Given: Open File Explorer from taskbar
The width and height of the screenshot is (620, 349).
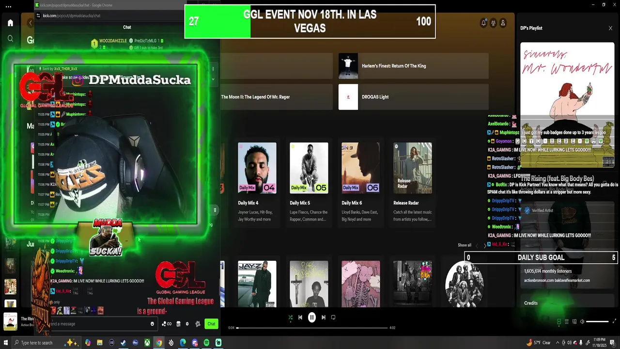Looking at the screenshot, I should 100,343.
